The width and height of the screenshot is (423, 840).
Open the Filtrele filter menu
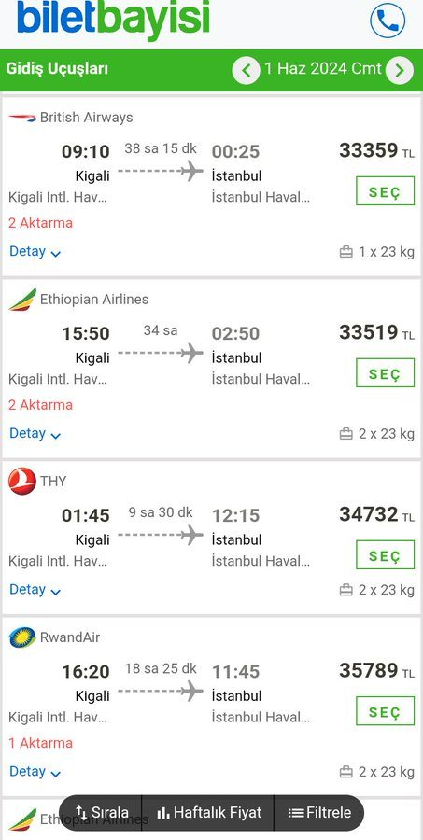coord(319,813)
